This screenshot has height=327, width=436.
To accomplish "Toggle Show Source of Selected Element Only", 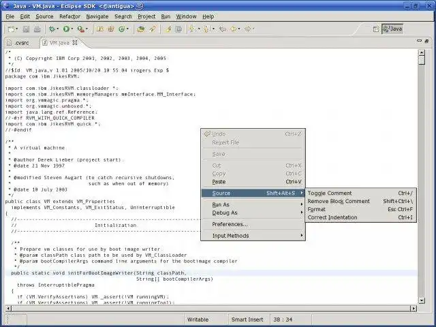I will 178,29.
